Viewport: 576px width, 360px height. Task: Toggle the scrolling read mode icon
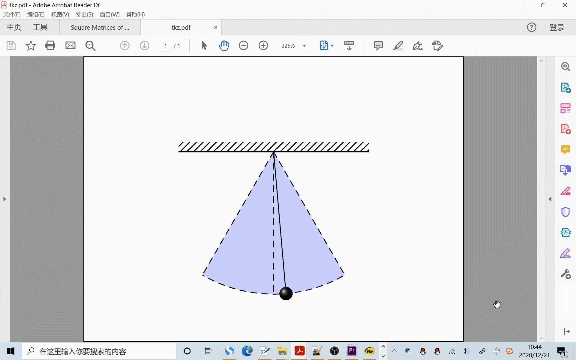(349, 46)
